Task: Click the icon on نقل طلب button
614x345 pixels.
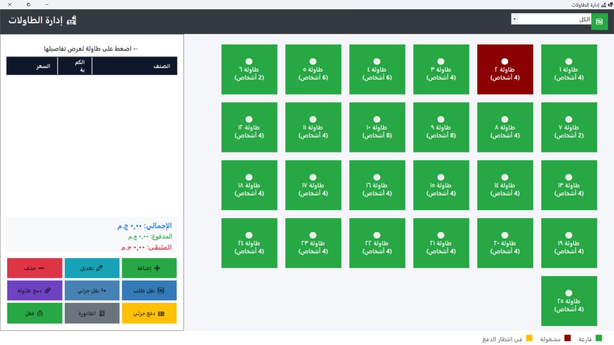Action: (161, 291)
